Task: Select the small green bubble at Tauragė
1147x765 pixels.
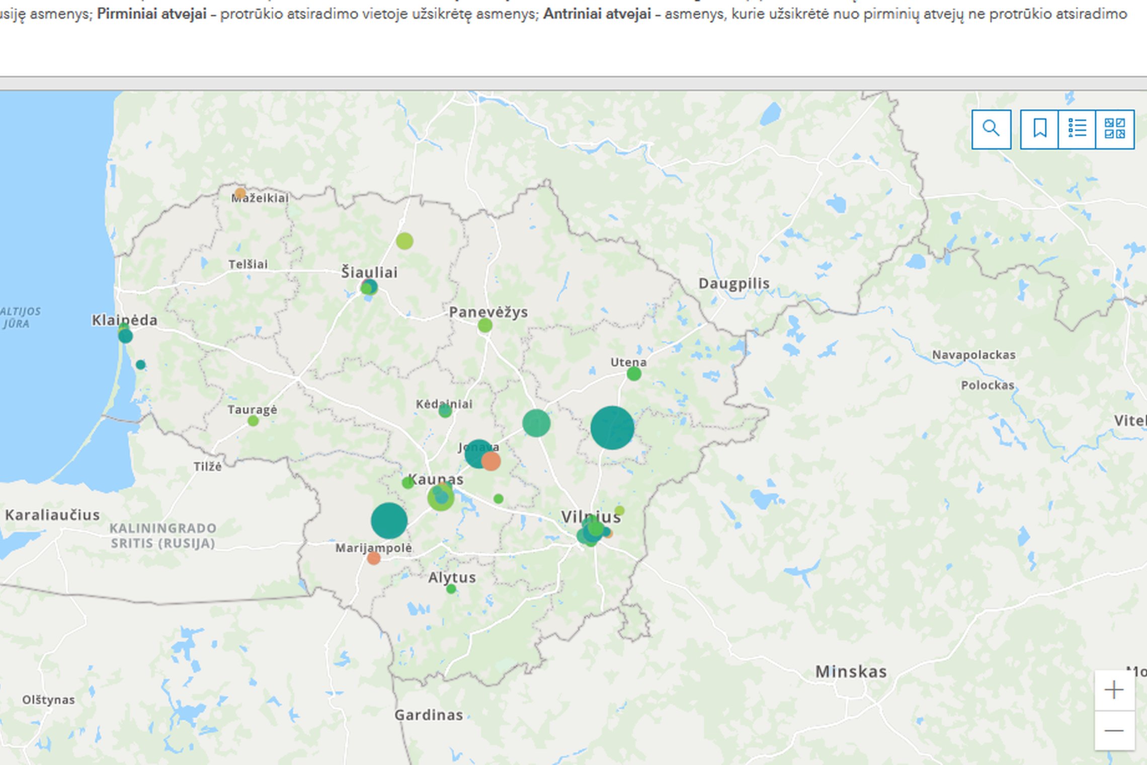Action: coord(253,421)
